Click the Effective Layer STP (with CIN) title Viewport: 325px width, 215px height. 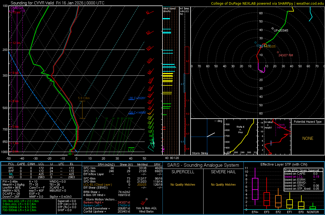click(x=284, y=164)
